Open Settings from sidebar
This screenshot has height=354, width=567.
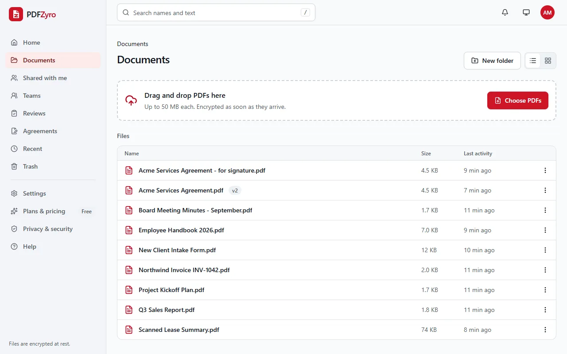[x=53, y=193]
